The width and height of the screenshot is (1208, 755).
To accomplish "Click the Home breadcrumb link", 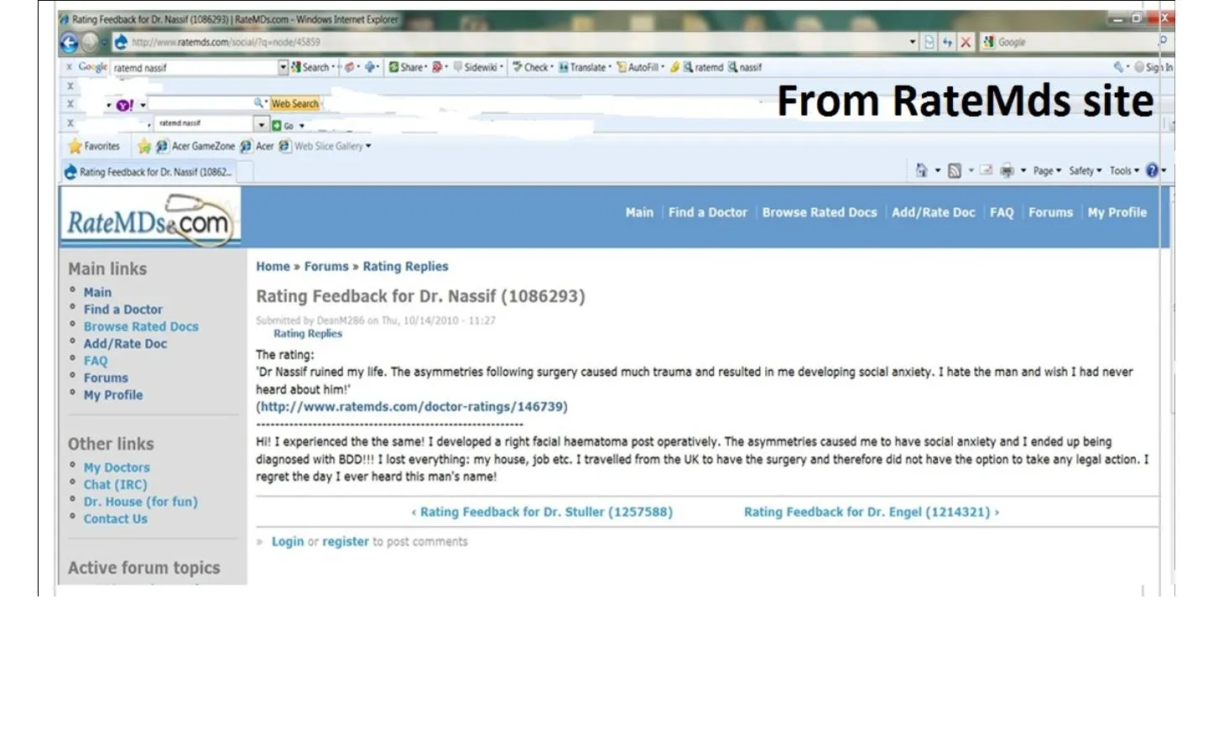I will click(273, 266).
